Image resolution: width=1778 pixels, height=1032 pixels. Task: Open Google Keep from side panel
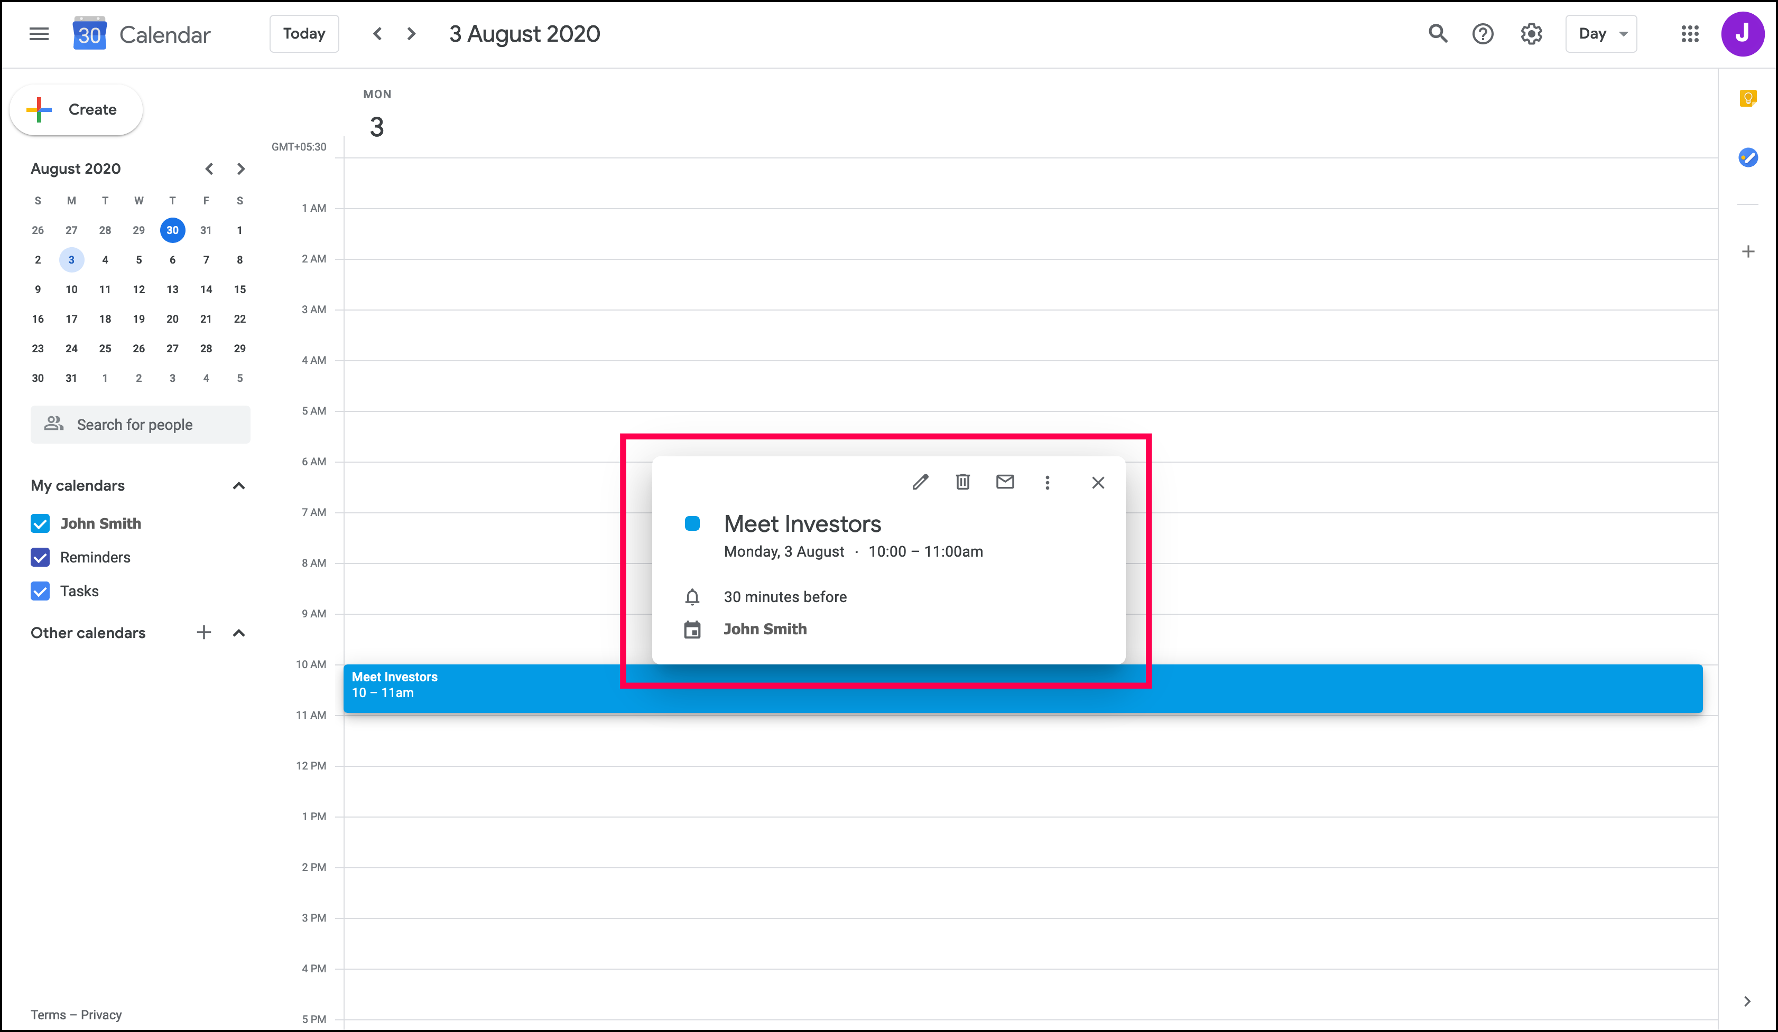pyautogui.click(x=1748, y=98)
